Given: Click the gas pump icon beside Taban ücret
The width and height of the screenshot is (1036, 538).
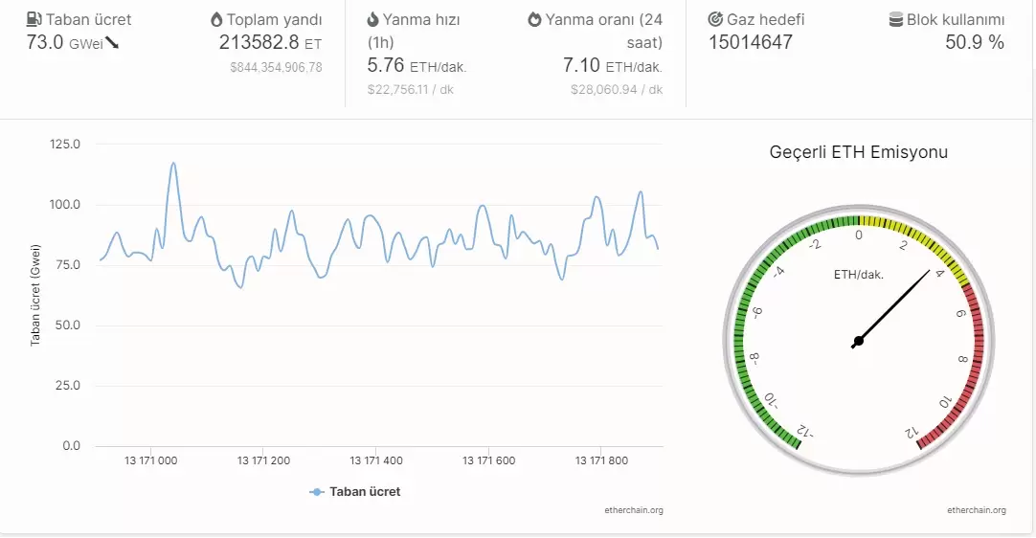Looking at the screenshot, I should pyautogui.click(x=34, y=19).
